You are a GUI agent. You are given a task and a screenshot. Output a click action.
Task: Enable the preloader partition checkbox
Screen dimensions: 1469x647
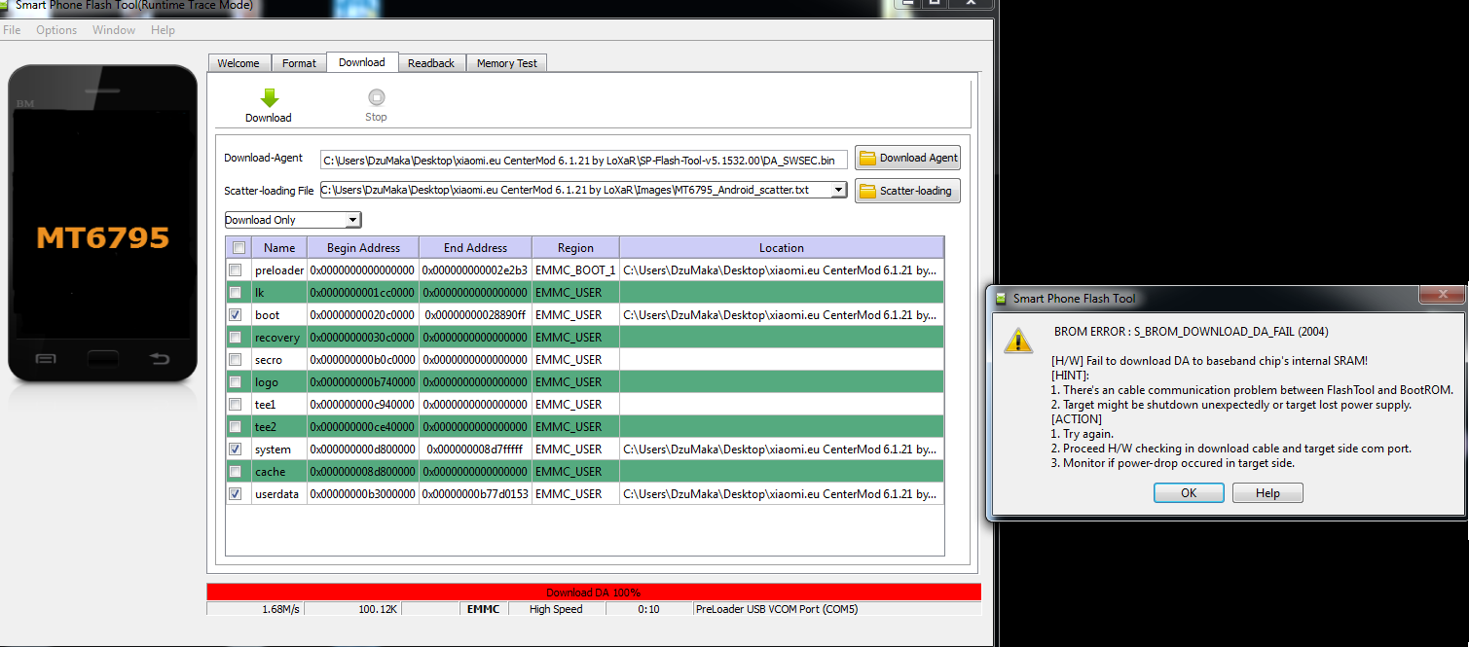[236, 270]
